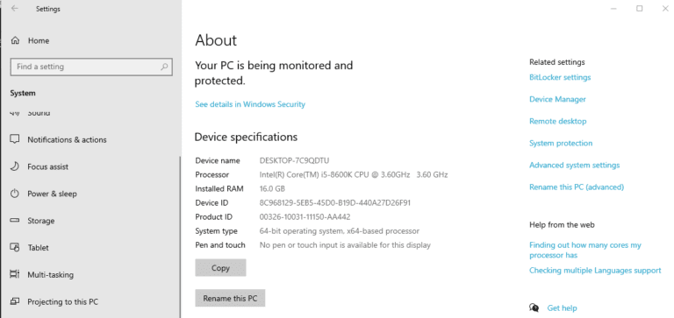Open Checking multiple Languages support link
Image resolution: width=674 pixels, height=318 pixels.
pos(595,271)
